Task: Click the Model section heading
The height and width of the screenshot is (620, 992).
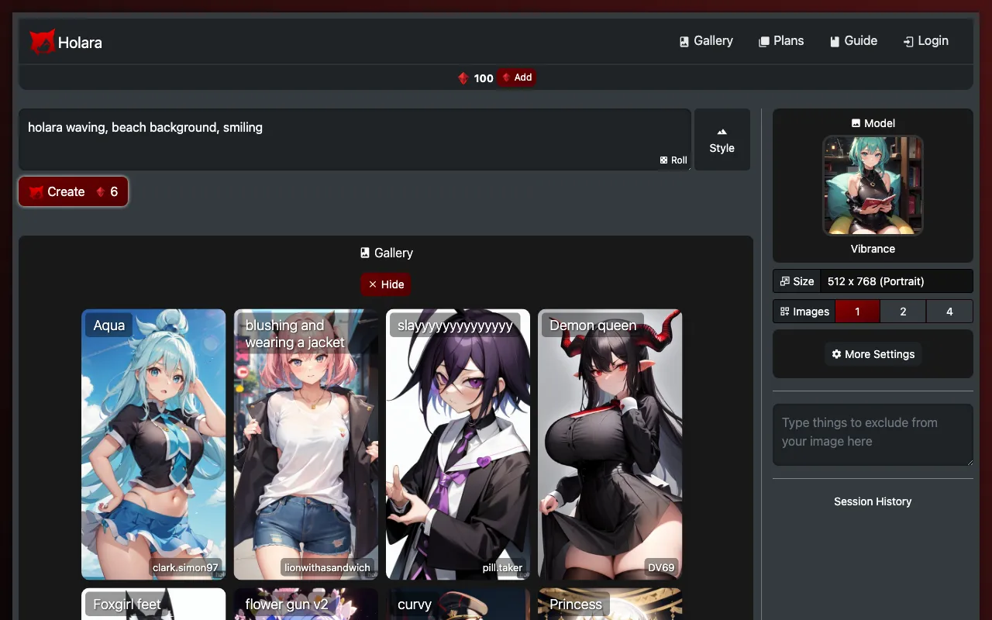Action: [x=873, y=123]
